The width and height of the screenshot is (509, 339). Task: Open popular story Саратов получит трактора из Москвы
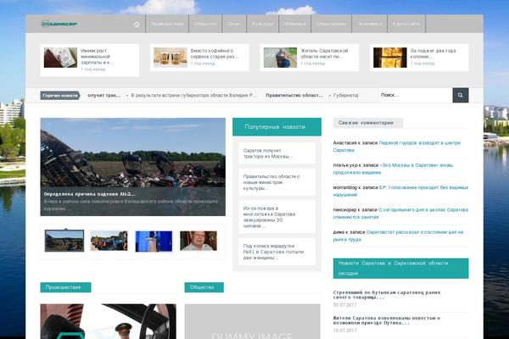(277, 153)
